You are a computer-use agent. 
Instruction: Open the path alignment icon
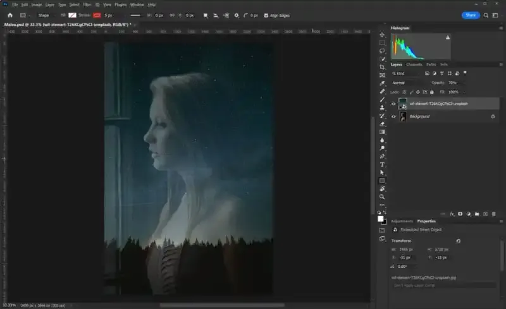tap(216, 16)
